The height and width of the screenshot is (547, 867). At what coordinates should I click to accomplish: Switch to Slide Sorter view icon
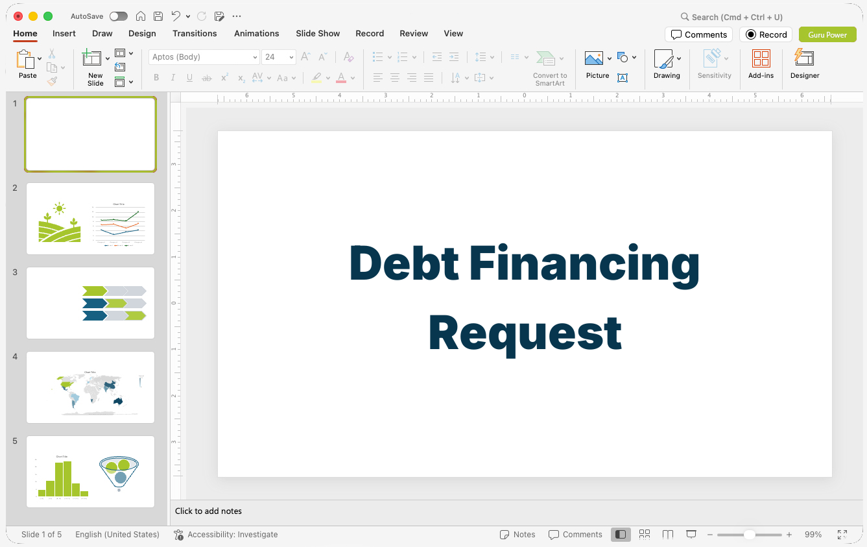[645, 535]
